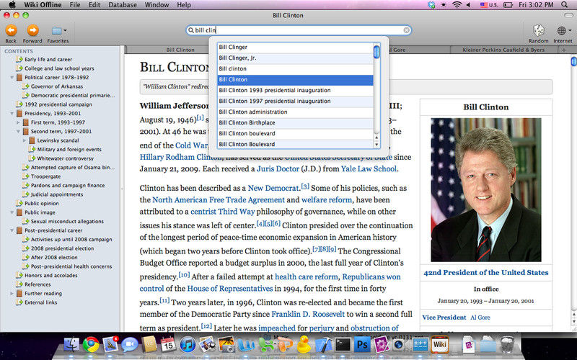Click the article's vertical scrollbar thumb
Image resolution: width=577 pixels, height=360 pixels.
click(573, 61)
